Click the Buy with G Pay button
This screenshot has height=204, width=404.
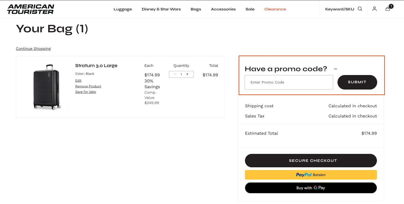tap(311, 188)
